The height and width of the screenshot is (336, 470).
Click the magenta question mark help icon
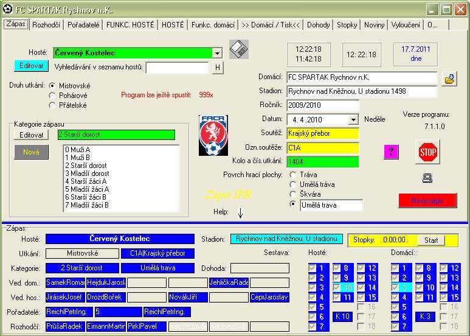pyautogui.click(x=391, y=152)
